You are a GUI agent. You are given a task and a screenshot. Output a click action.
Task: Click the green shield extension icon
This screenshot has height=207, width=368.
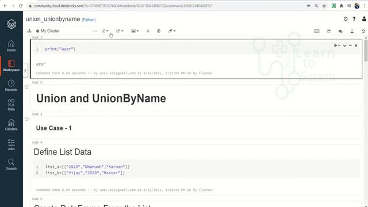point(333,6)
